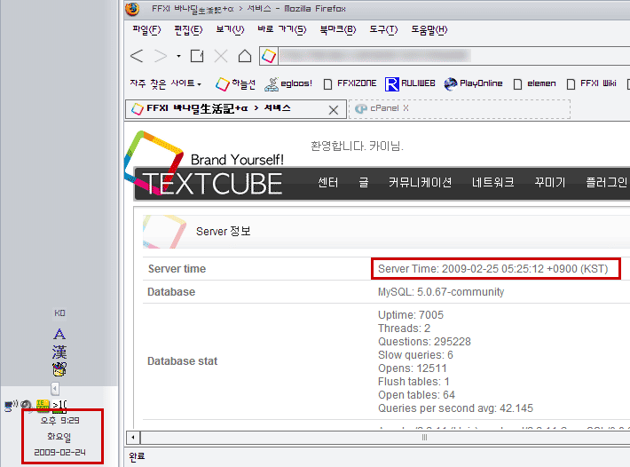
Task: Expand the 자주 찾은 사이트 bookmark dropdown
Action: coord(166,83)
